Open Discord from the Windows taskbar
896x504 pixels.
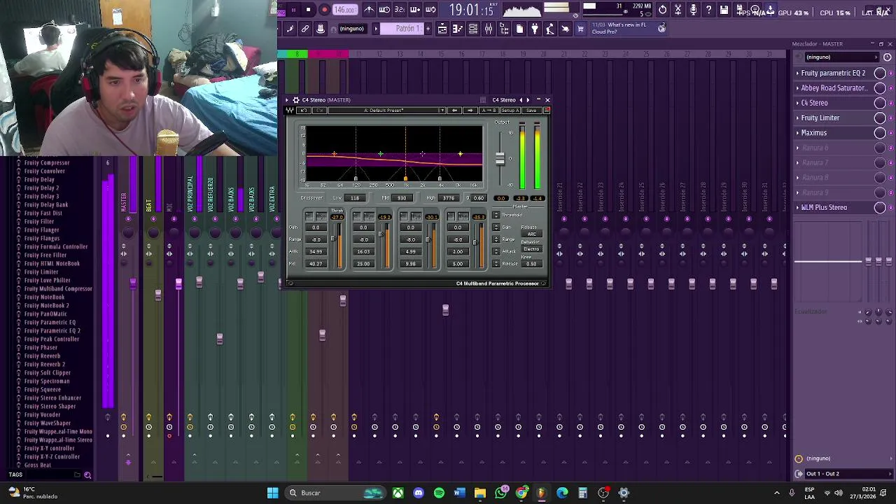(419, 493)
